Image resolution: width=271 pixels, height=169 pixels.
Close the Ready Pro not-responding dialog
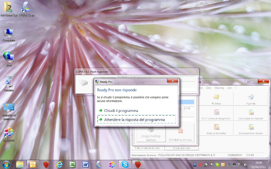(x=172, y=81)
